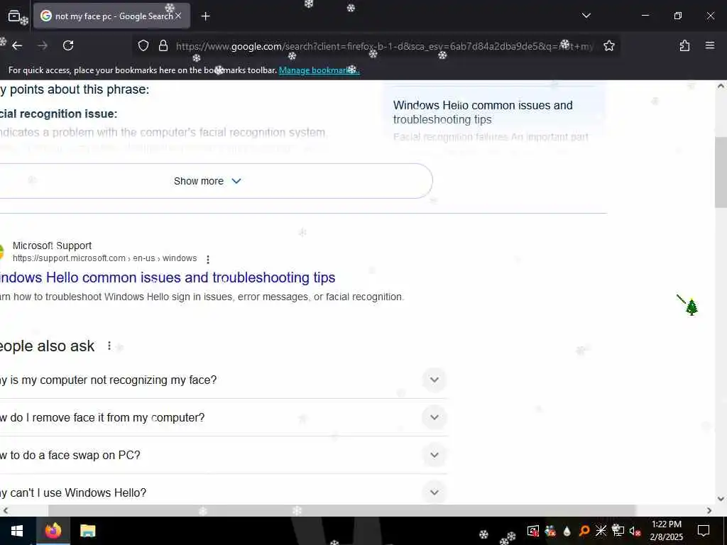Click the scroll left arrow
The image size is (727, 545).
click(5, 510)
